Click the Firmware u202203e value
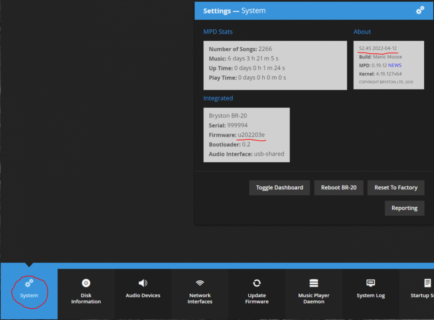This screenshot has height=320, width=434. click(251, 135)
